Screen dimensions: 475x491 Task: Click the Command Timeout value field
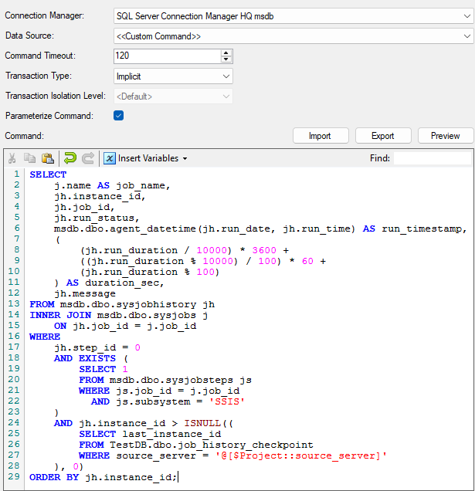tap(168, 56)
